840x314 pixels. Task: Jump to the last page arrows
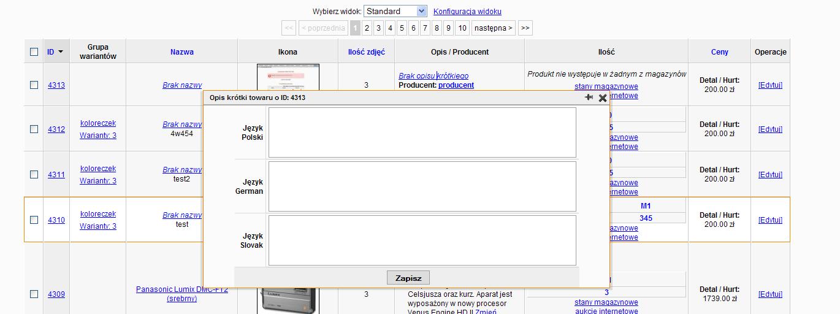coord(524,28)
